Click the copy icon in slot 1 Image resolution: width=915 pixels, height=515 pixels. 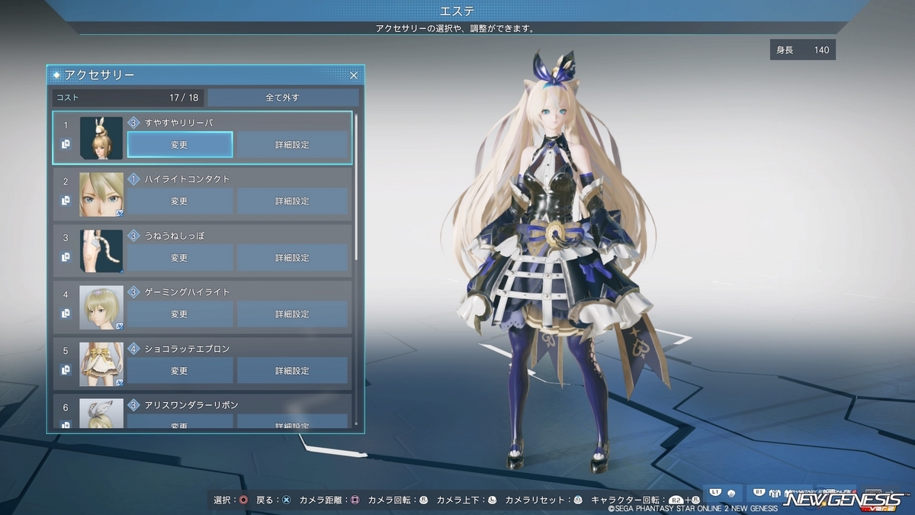66,143
